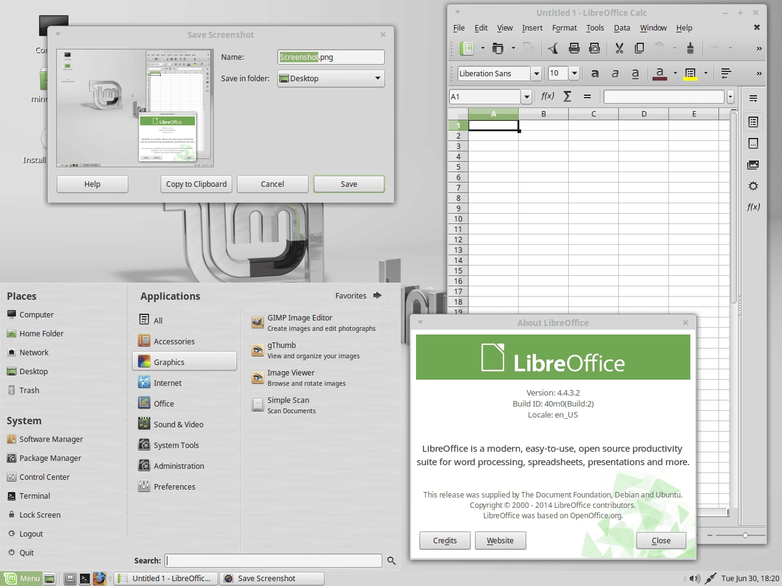Click Website in About LibreOffice dialog
The image size is (782, 586).
point(500,540)
